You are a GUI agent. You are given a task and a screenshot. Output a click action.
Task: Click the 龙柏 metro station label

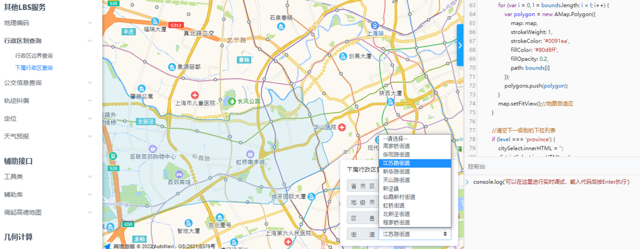point(139,239)
